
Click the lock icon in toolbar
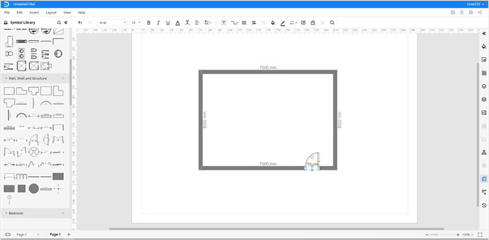click(313, 23)
